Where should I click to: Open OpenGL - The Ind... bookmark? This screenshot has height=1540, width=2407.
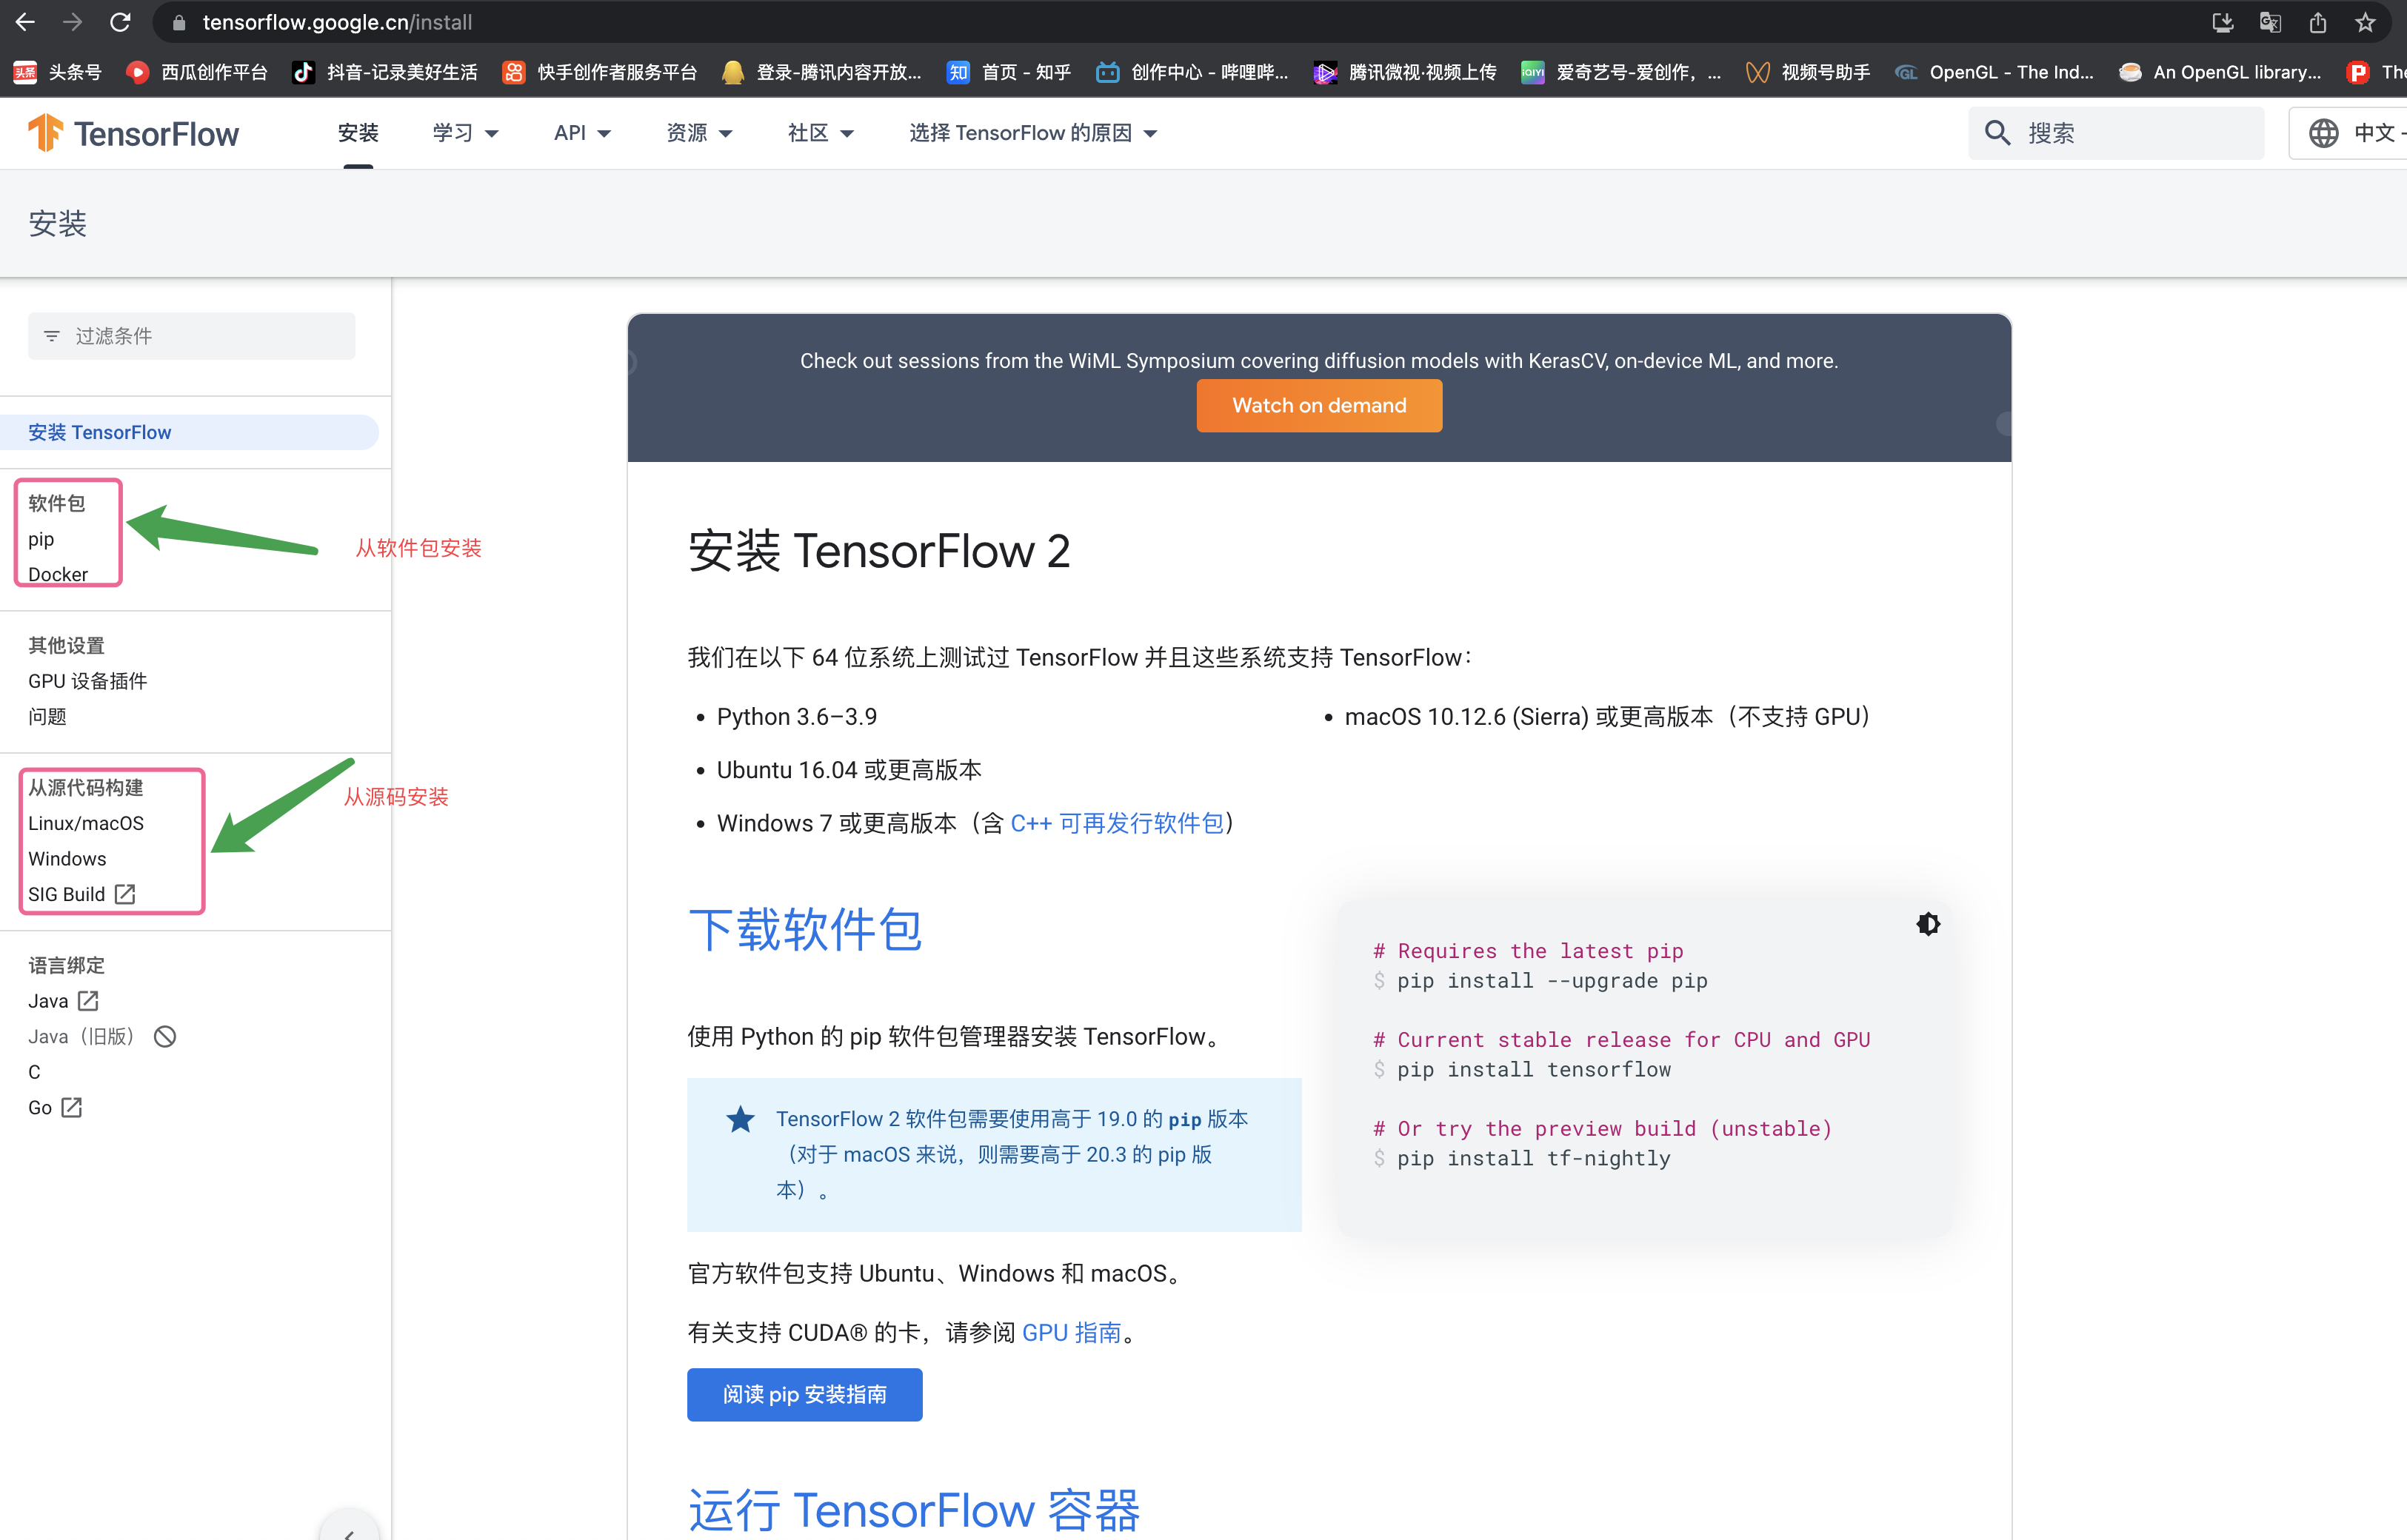pos(1994,72)
